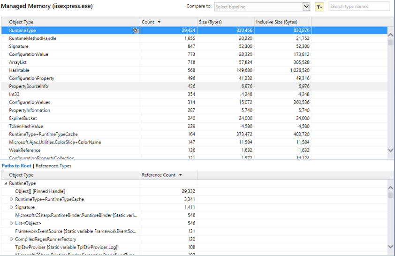Sort by the Size (Bytes) column header
395x256 pixels.
(226, 22)
